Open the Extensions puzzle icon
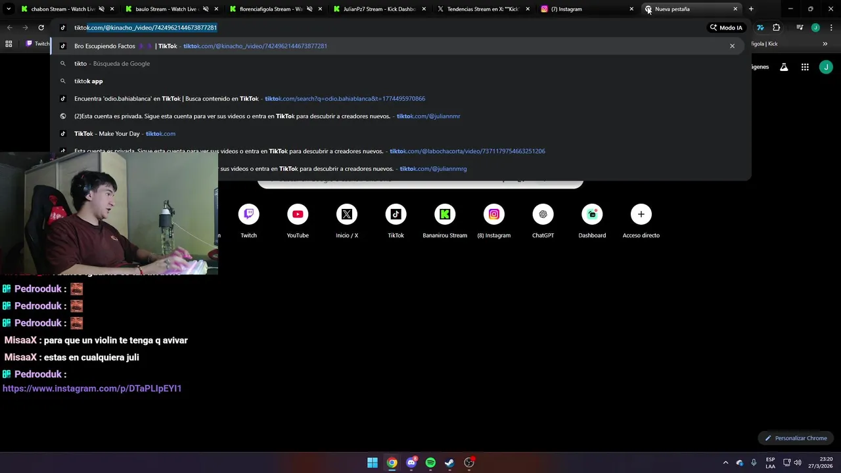Image resolution: width=841 pixels, height=473 pixels. 777,28
